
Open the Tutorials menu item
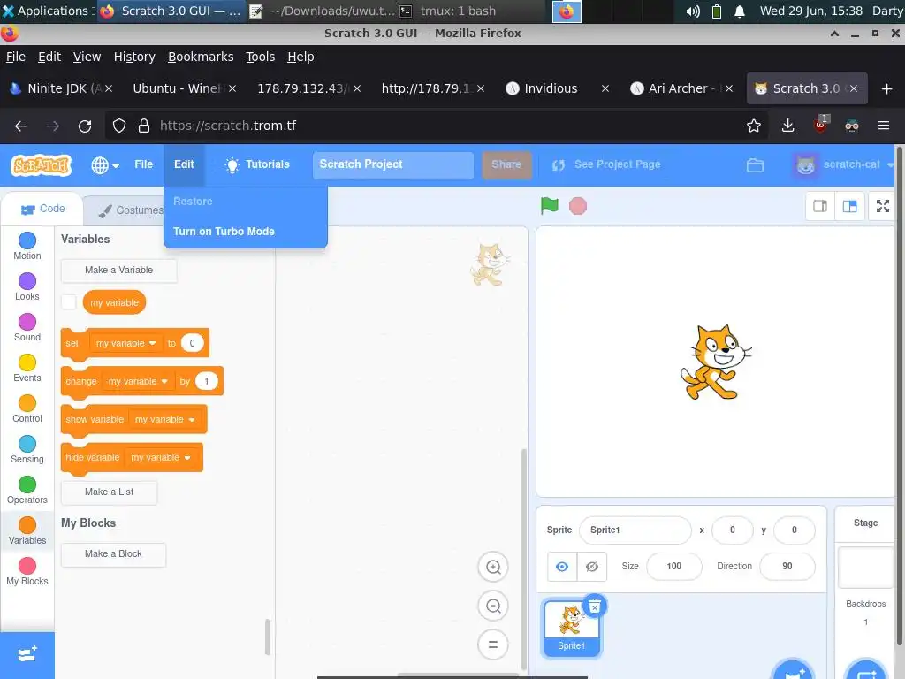pyautogui.click(x=257, y=164)
